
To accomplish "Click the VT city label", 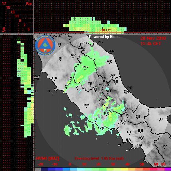I will (78, 87).
